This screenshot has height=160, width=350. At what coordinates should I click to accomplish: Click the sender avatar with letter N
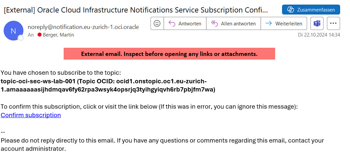pos(14,31)
